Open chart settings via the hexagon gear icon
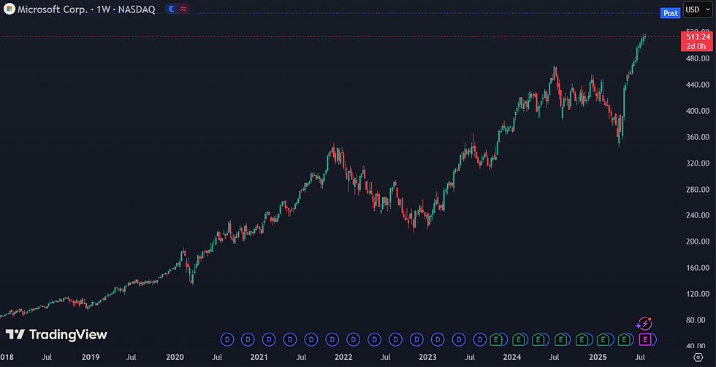This screenshot has height=367, width=716. point(698,357)
